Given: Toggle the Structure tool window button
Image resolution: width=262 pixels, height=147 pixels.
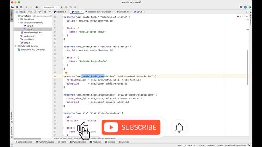Looking at the screenshot, I should coord(11,132).
